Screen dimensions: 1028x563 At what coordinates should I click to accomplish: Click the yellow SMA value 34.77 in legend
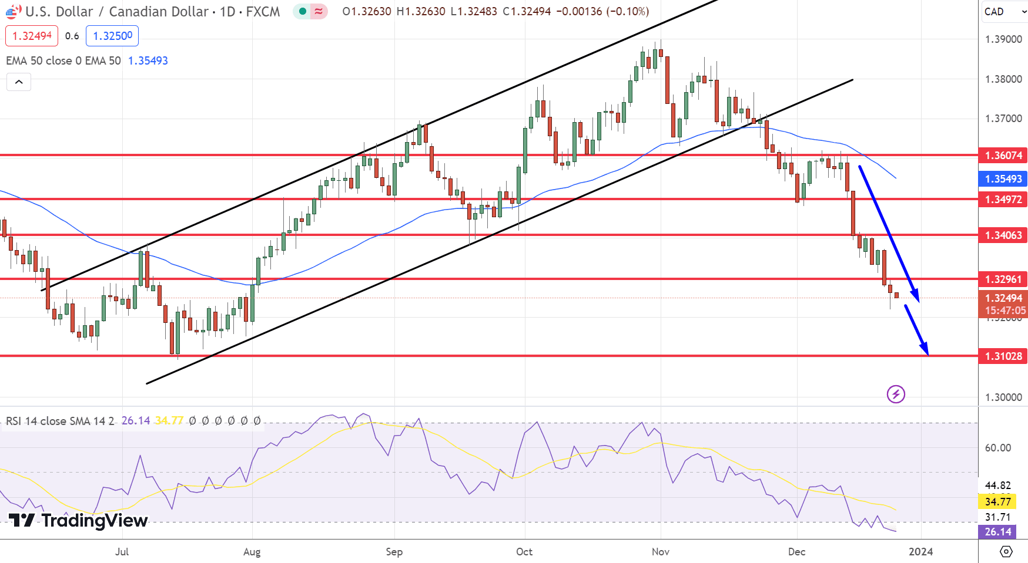169,421
